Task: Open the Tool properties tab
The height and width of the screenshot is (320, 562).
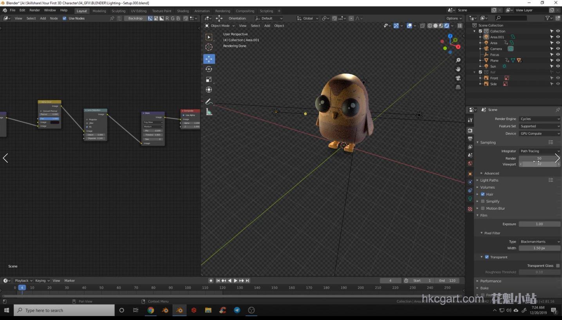Action: (x=470, y=120)
